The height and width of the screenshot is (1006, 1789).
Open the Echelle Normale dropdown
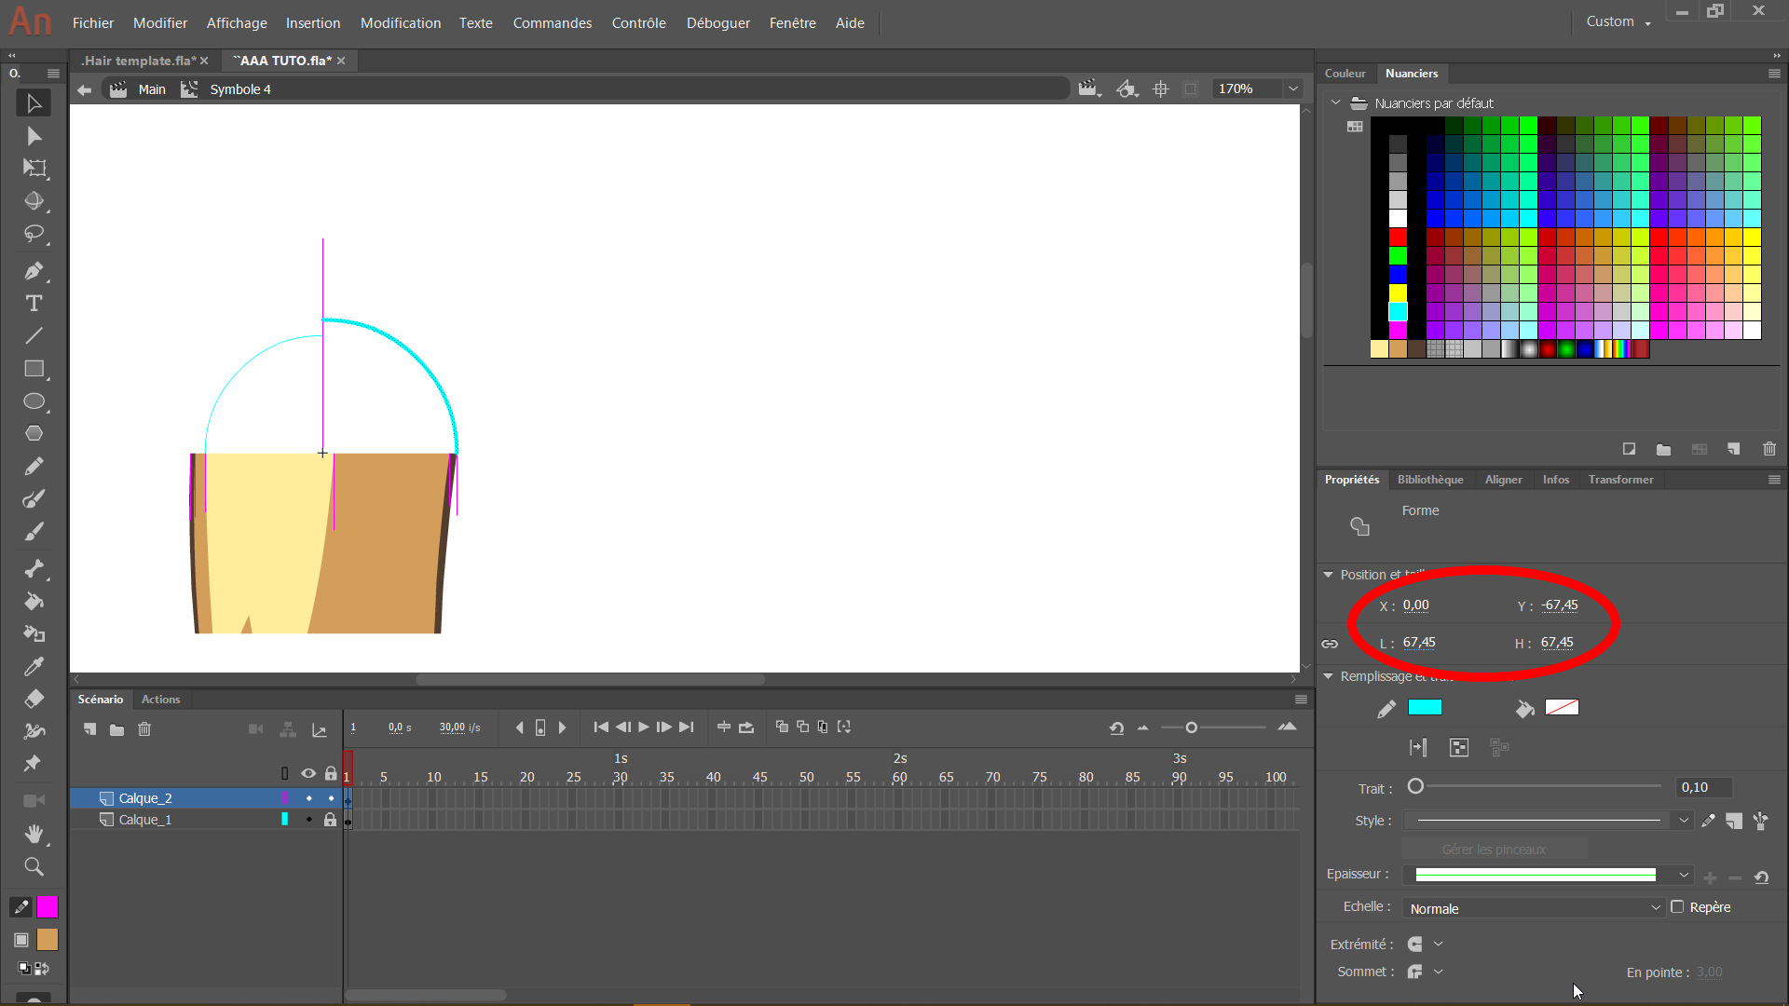coord(1534,908)
